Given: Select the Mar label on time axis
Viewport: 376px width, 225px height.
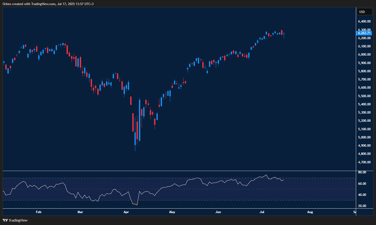Looking at the screenshot, I should pos(80,212).
